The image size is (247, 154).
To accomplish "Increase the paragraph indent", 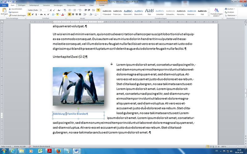I will tap(89, 10).
